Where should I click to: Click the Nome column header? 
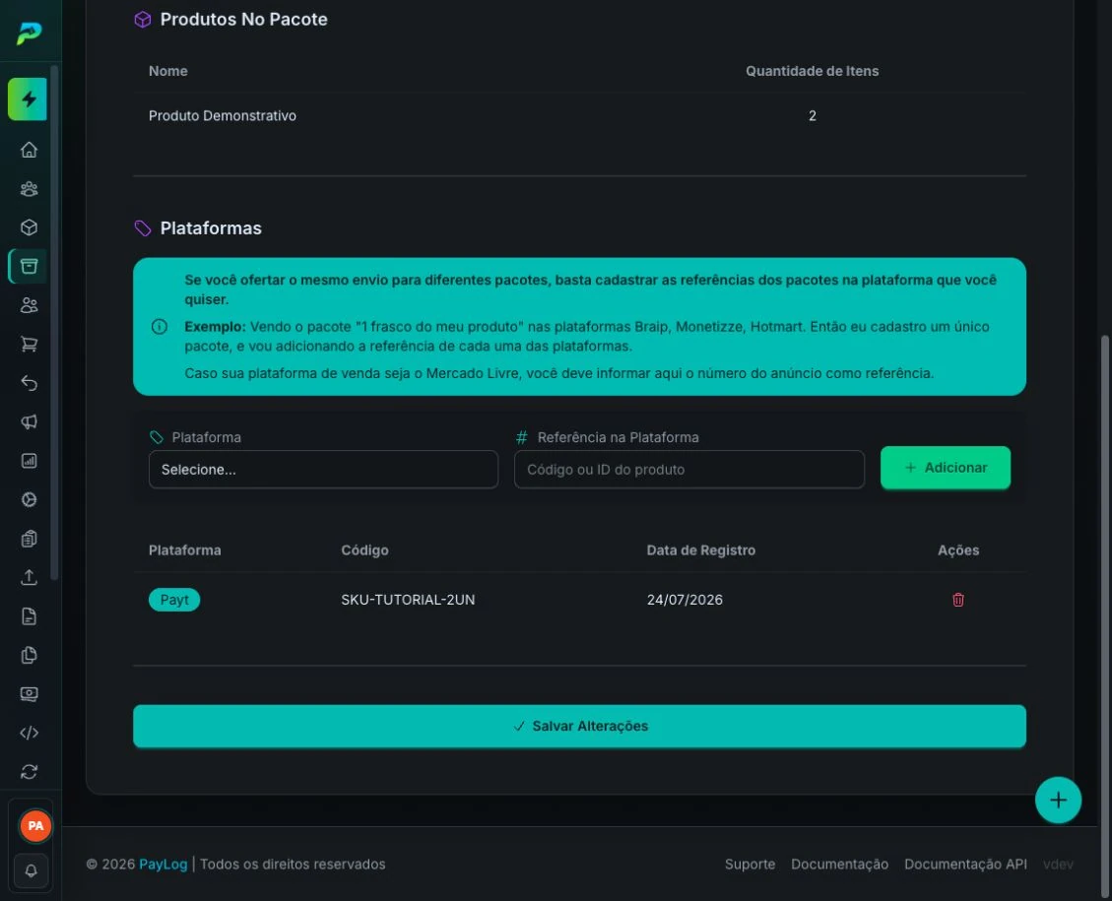(168, 71)
